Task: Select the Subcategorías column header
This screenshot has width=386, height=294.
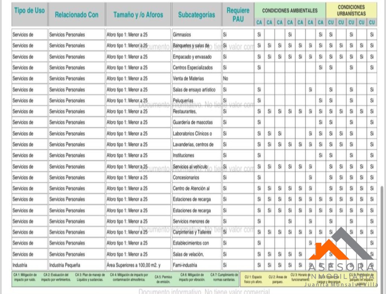Action: [196, 15]
